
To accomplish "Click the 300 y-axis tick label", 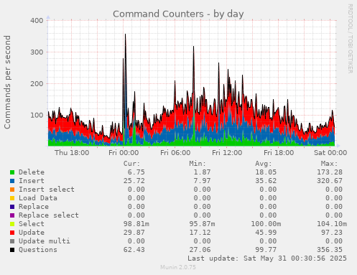I will pos(37,52).
